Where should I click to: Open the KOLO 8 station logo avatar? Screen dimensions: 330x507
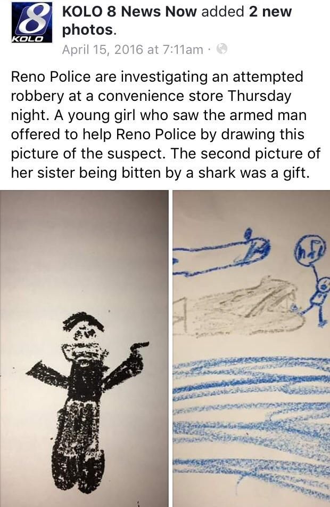[x=31, y=22]
